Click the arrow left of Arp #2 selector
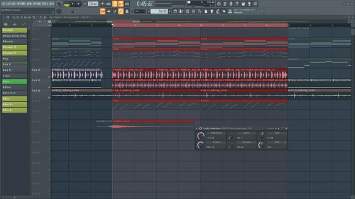 tap(149, 11)
